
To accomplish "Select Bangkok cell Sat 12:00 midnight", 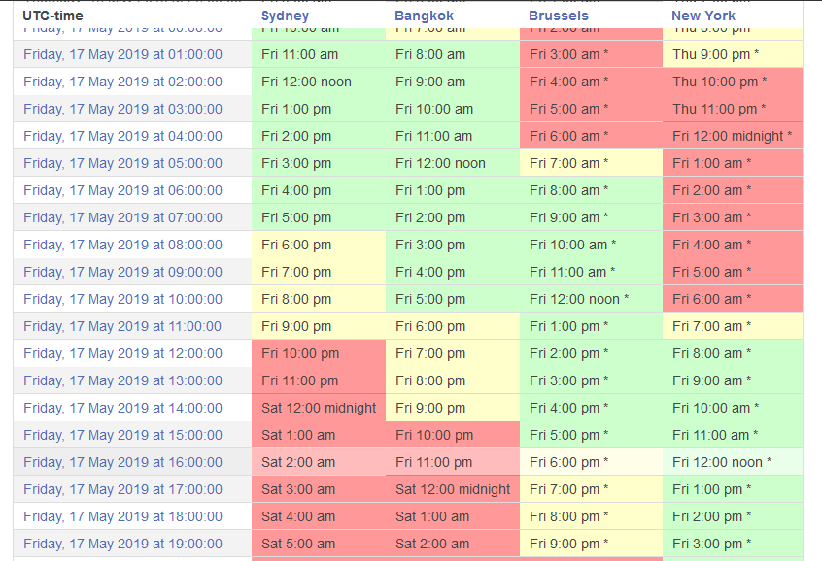I will pyautogui.click(x=452, y=489).
